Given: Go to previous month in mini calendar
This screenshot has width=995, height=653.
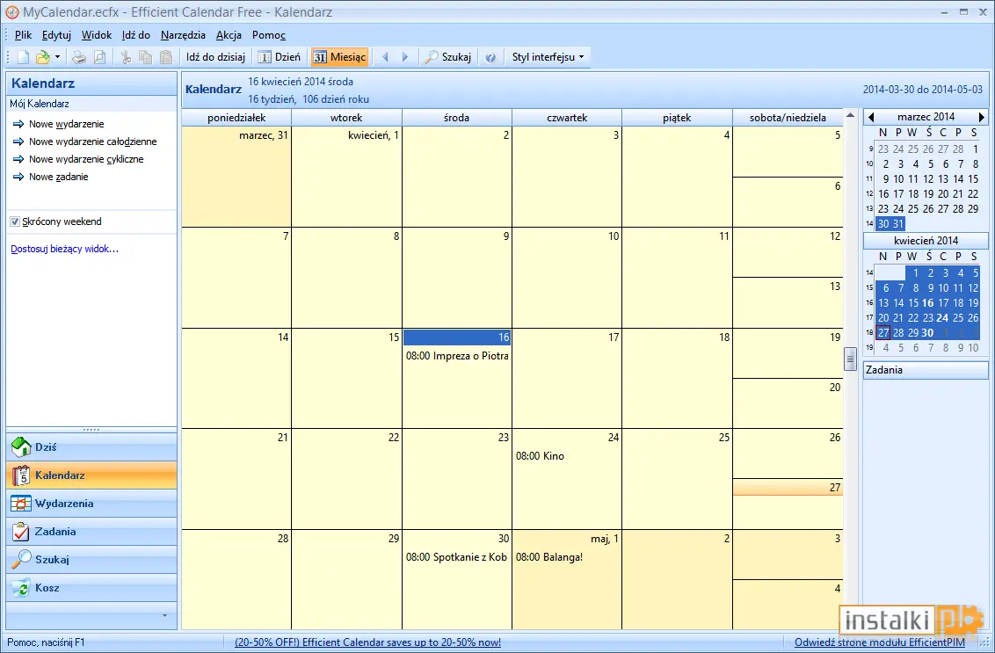Looking at the screenshot, I should pos(871,117).
